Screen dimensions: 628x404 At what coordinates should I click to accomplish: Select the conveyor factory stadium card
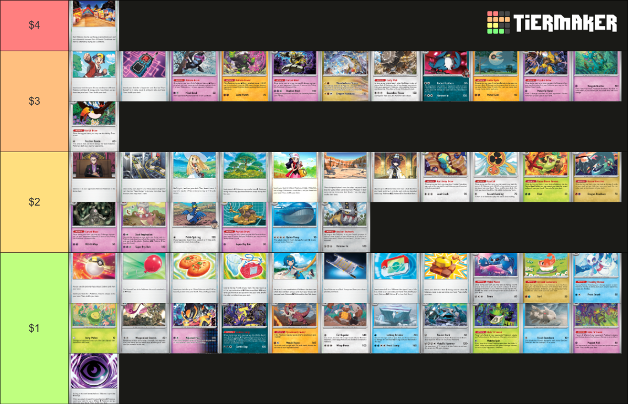click(144, 177)
